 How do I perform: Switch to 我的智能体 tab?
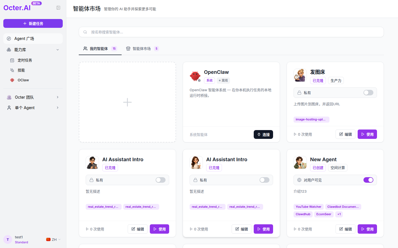tap(100, 49)
